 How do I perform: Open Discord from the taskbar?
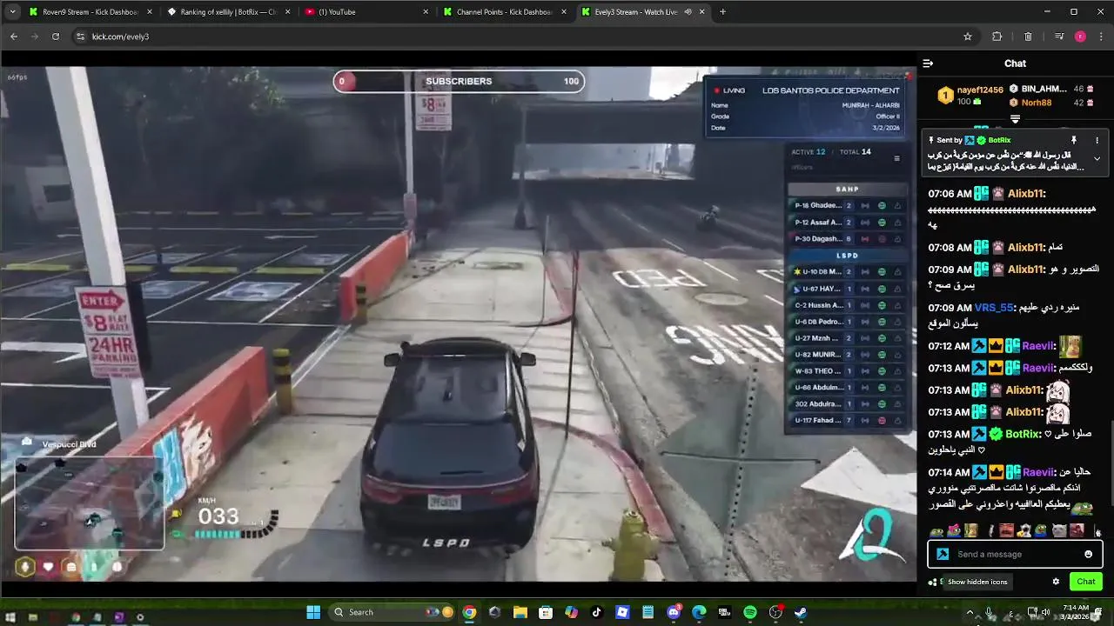pos(674,612)
